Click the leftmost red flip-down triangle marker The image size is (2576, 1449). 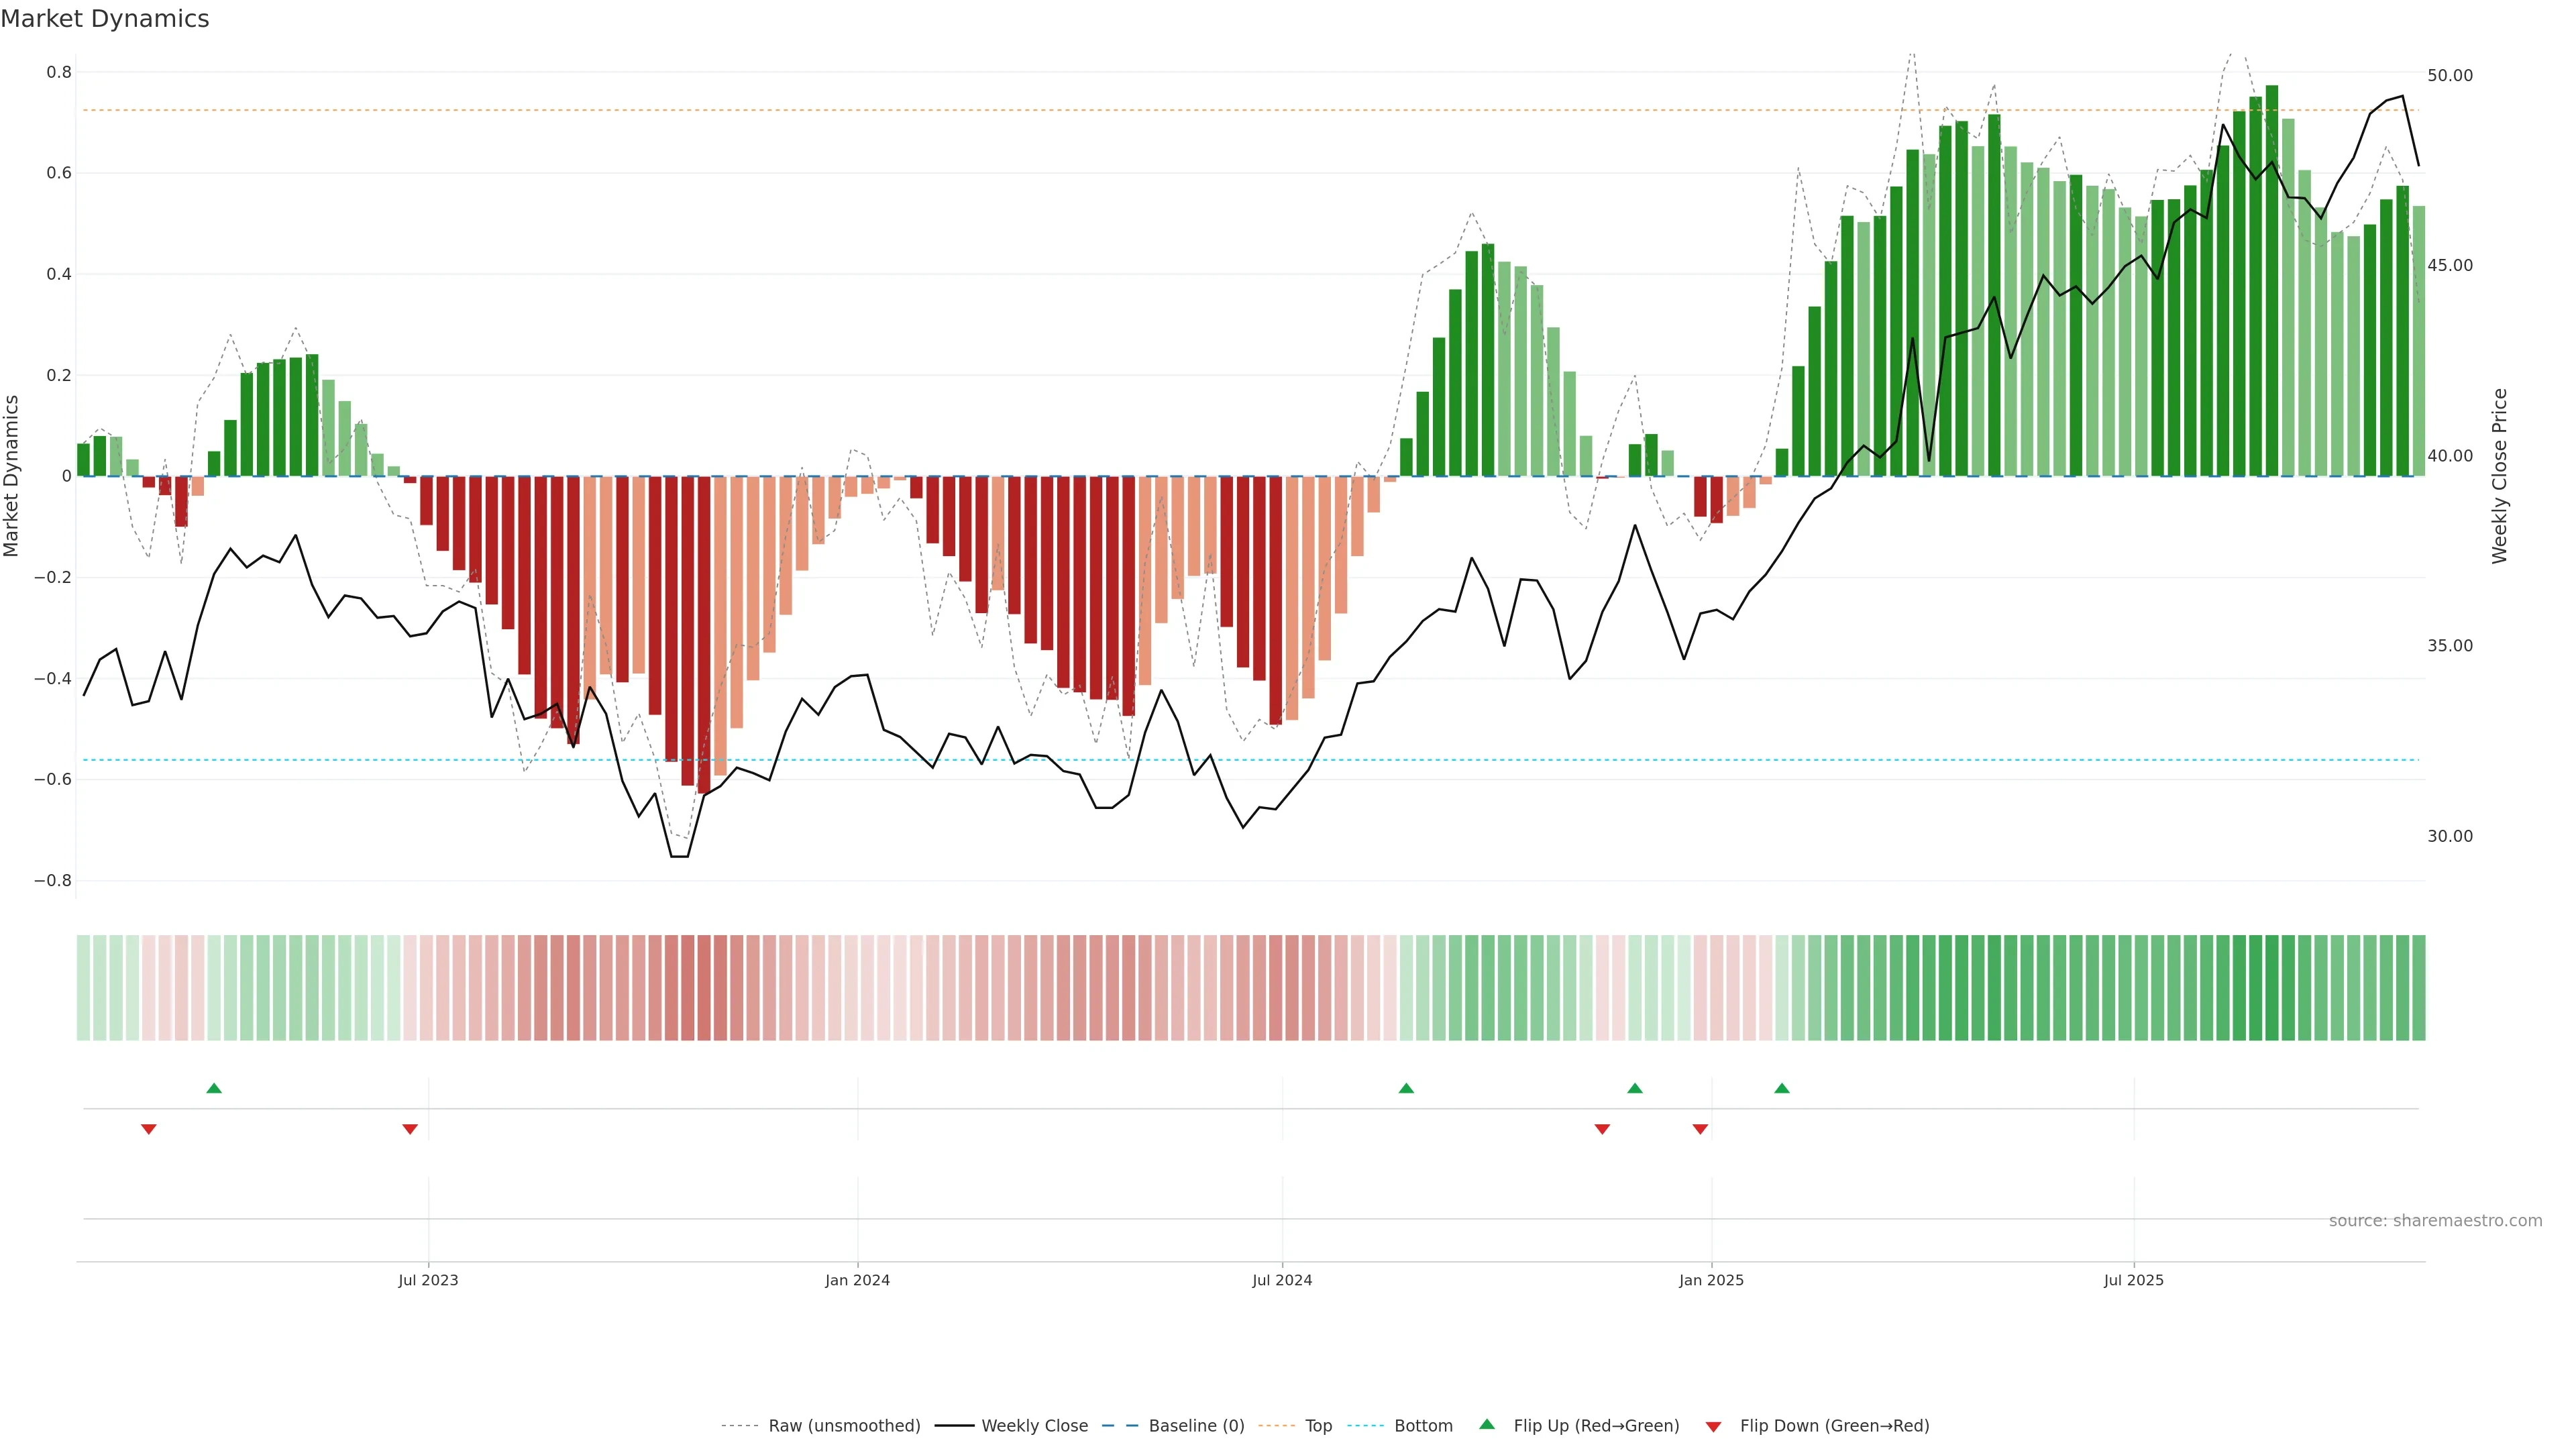tap(149, 1129)
